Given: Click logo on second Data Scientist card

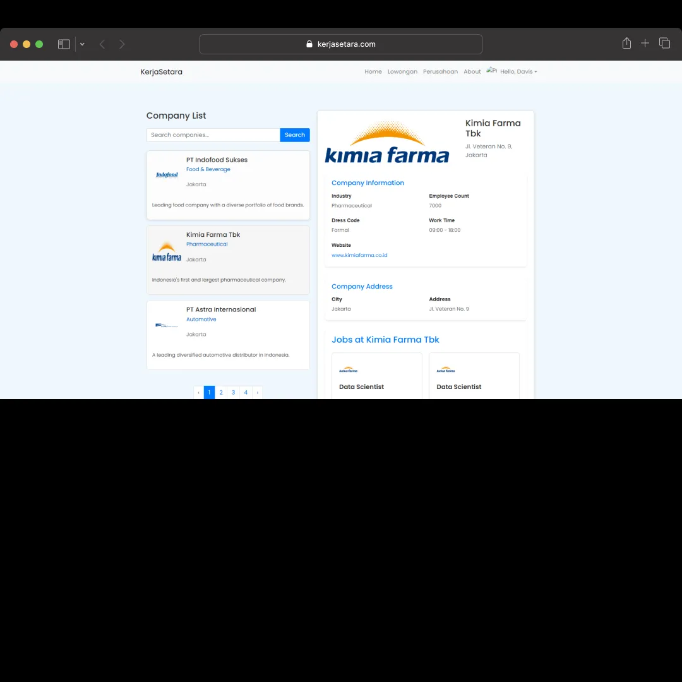Looking at the screenshot, I should 445,369.
